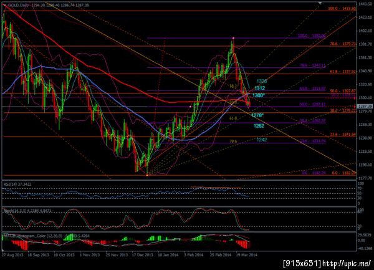Click the 1423.10 price scale value

click(365, 17)
